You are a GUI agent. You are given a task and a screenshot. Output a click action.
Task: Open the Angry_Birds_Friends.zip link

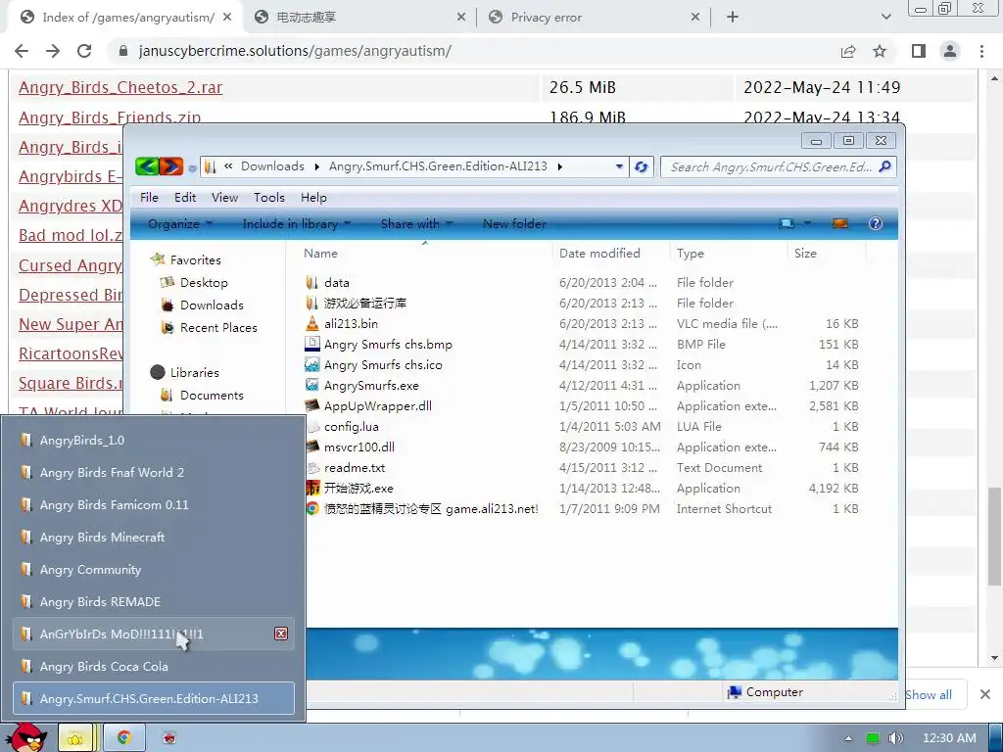(x=110, y=117)
